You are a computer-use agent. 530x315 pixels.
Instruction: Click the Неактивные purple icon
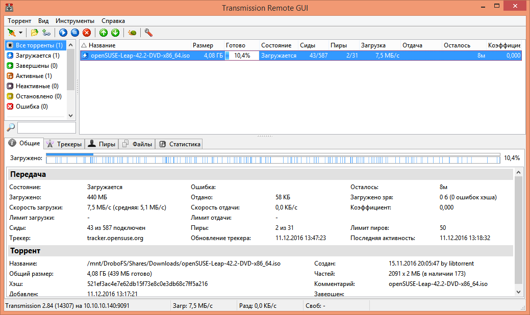point(10,86)
